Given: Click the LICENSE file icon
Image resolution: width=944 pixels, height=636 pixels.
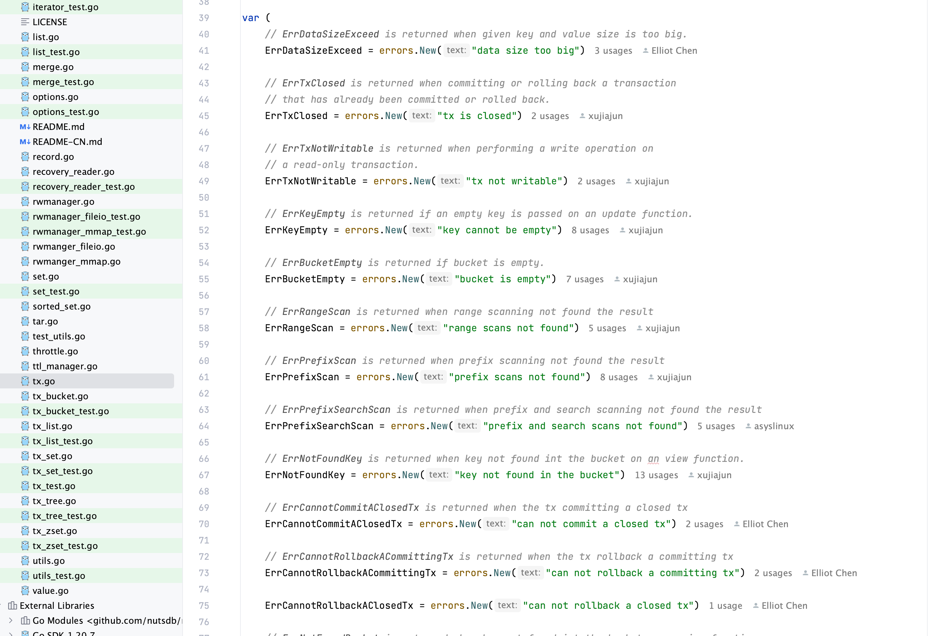Looking at the screenshot, I should point(25,21).
